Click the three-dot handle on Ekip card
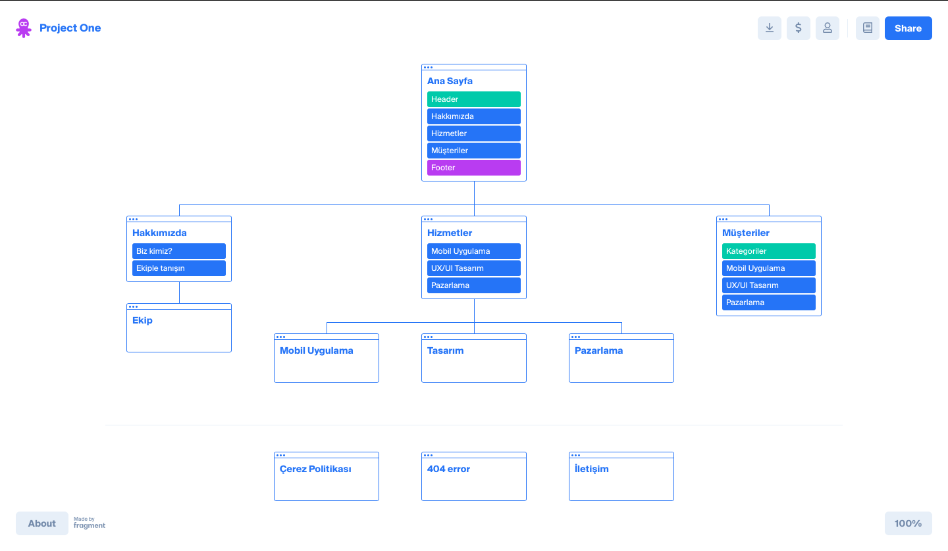Screen dimensions: 948x551 pos(134,306)
